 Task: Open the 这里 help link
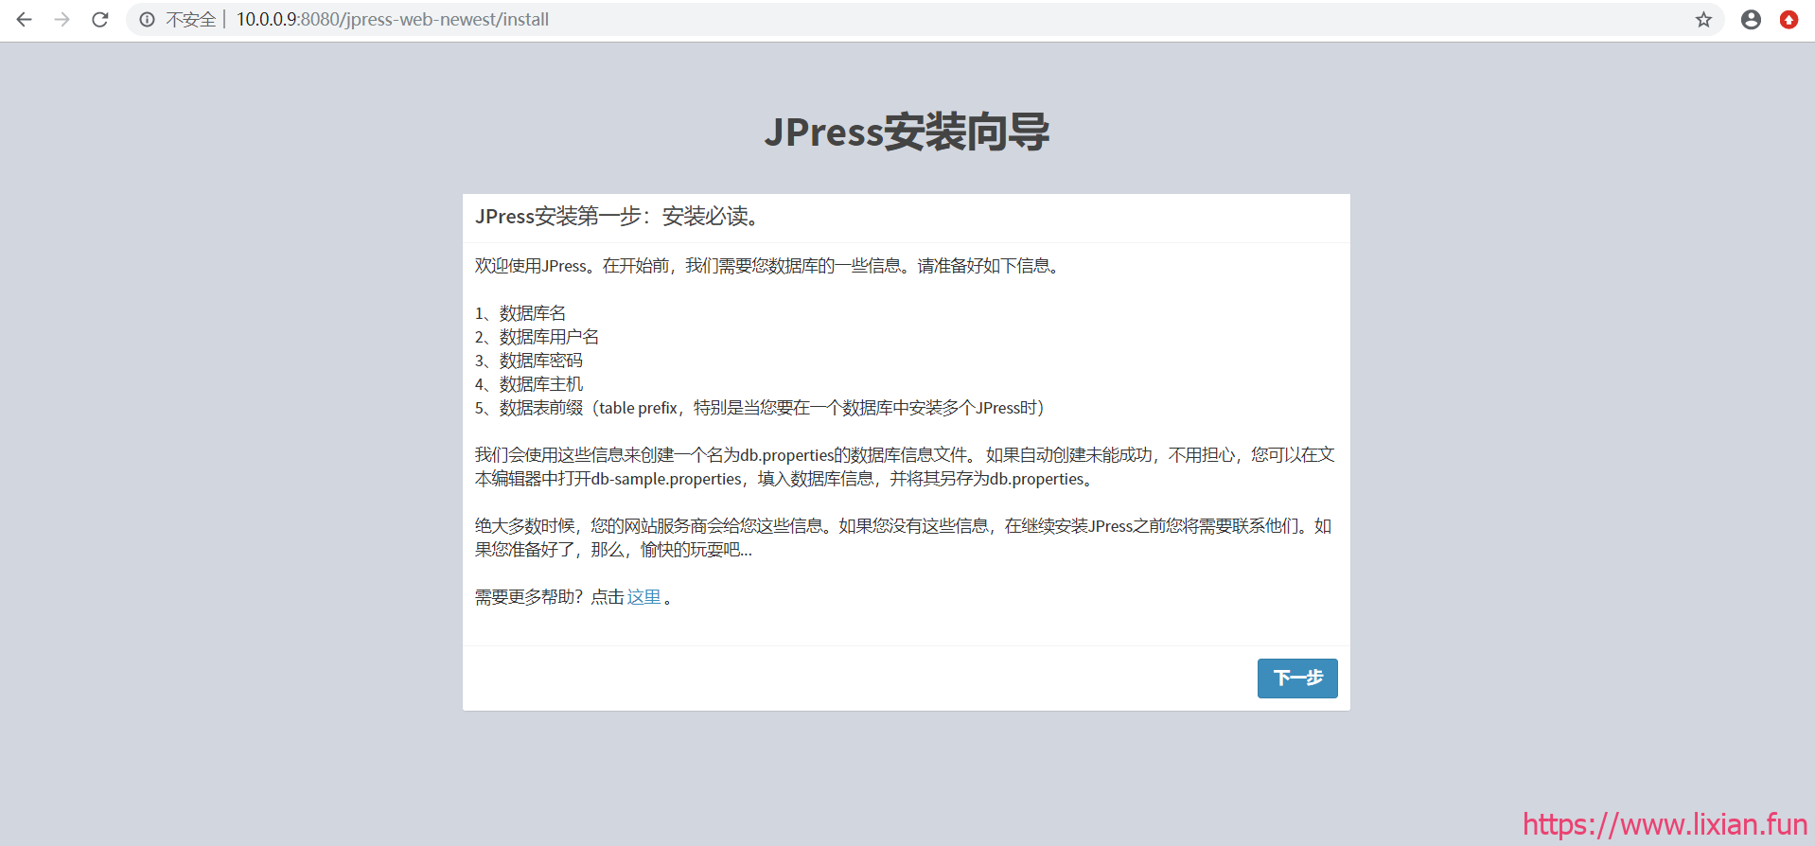643,597
